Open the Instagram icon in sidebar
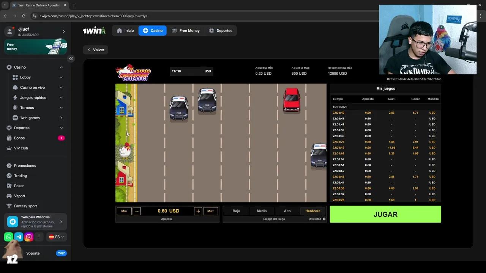The height and width of the screenshot is (273, 486). coord(29,237)
